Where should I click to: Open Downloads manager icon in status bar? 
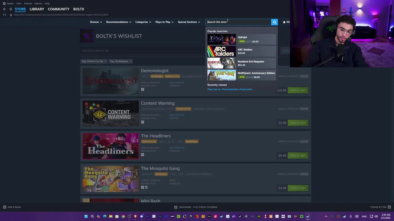click(x=176, y=207)
